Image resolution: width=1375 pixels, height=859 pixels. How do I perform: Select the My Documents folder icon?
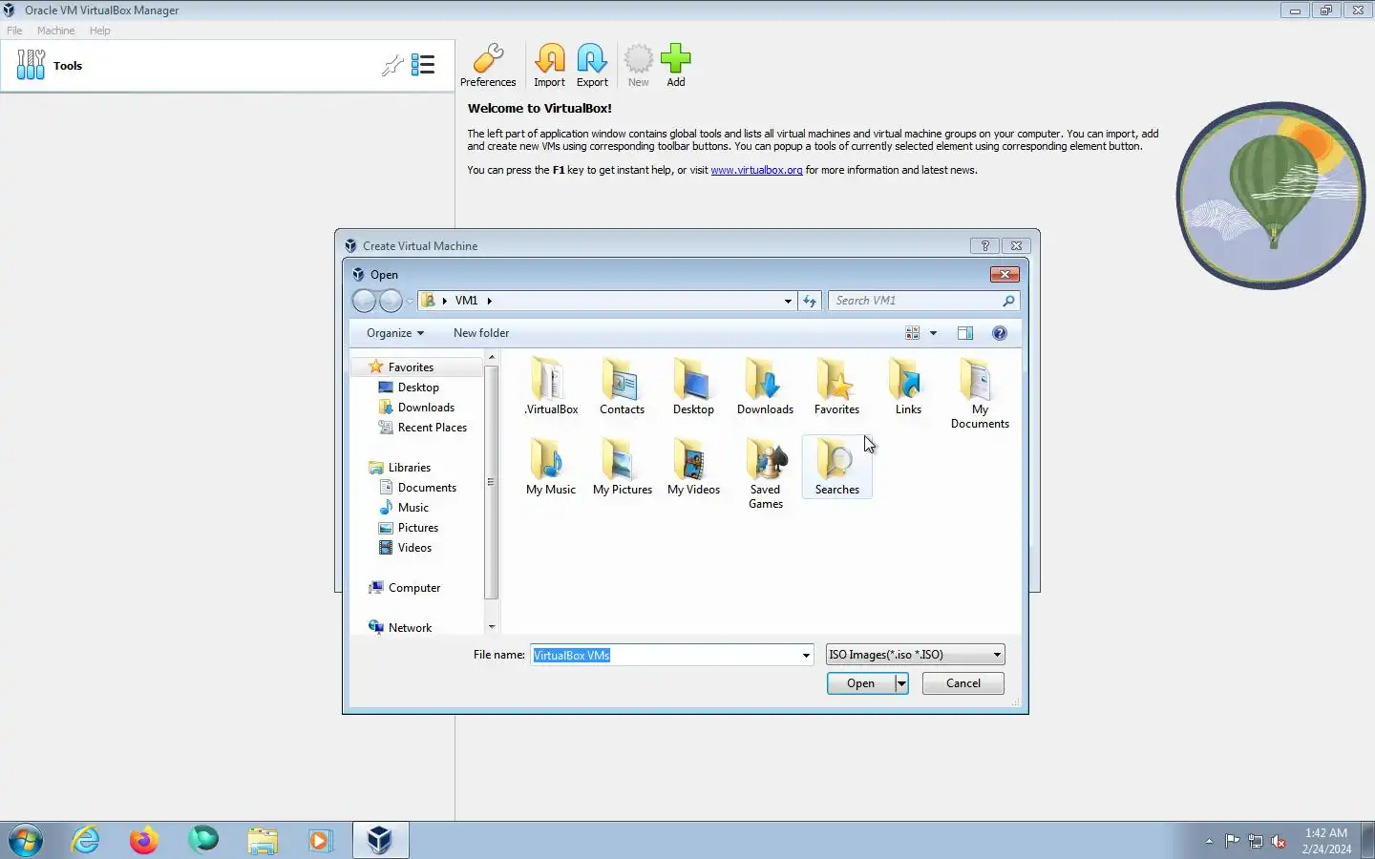coord(980,393)
